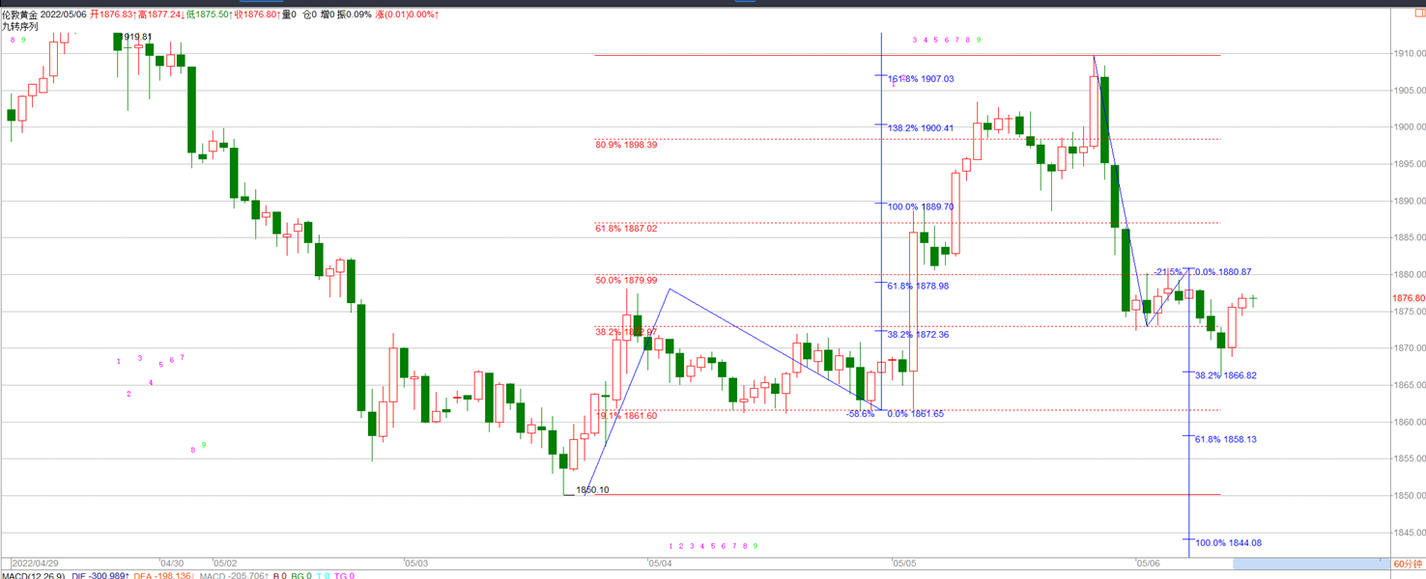Click the 1850.10 low price label
The height and width of the screenshot is (579, 1426).
[x=592, y=490]
